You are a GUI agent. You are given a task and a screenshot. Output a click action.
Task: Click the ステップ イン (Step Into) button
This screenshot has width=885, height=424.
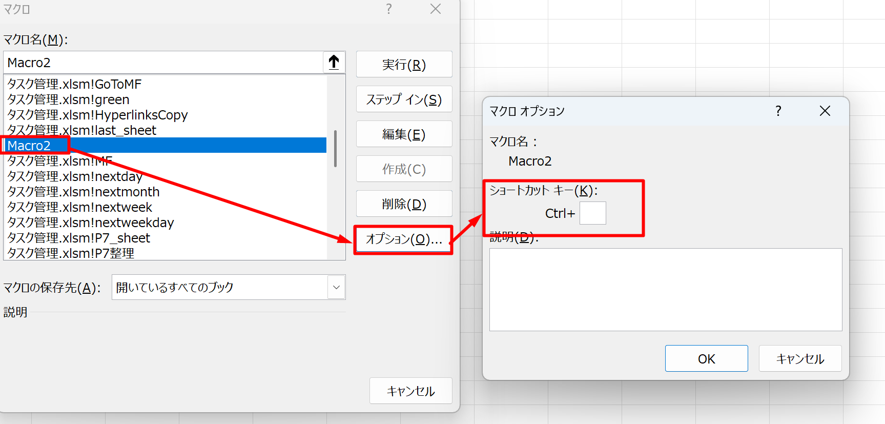[404, 99]
